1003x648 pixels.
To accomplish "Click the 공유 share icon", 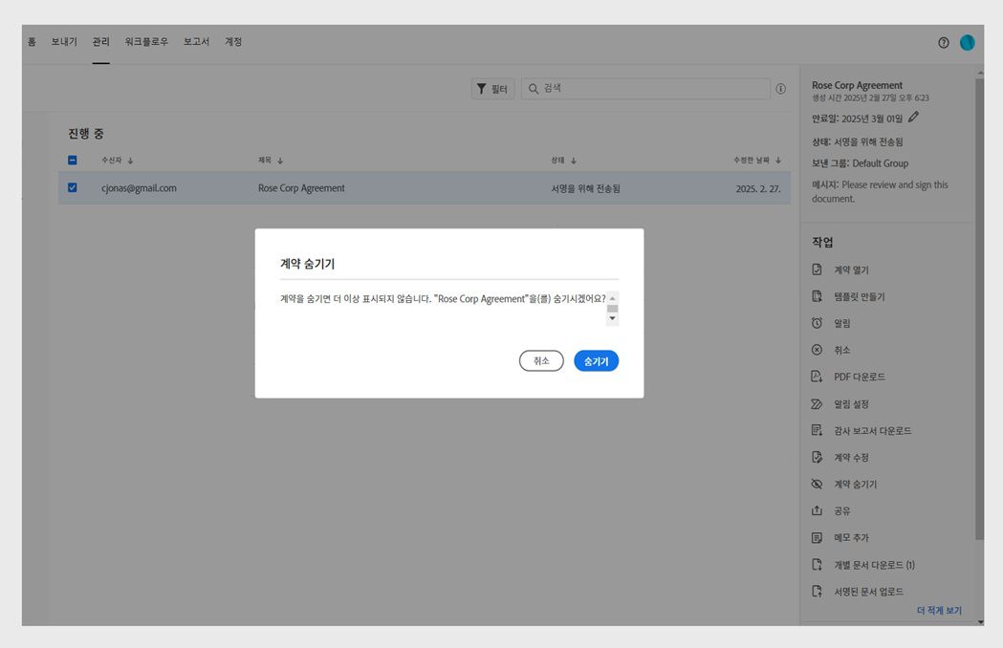I will point(818,510).
